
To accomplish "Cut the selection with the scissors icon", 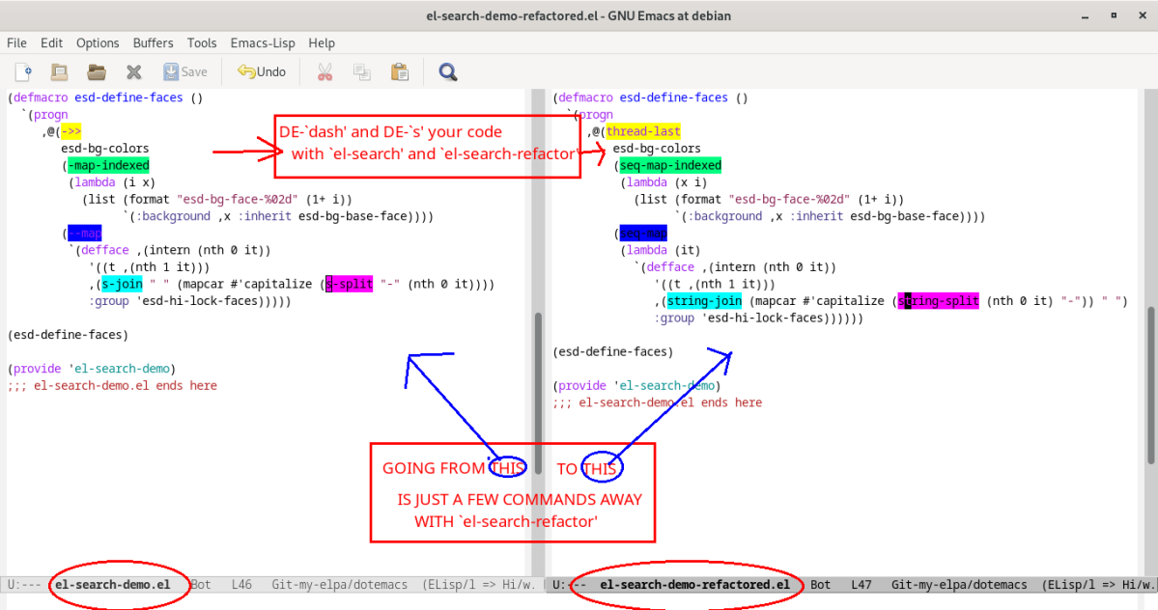I will click(325, 71).
